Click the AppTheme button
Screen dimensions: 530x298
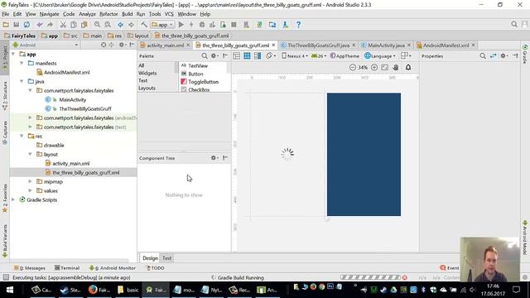point(344,56)
